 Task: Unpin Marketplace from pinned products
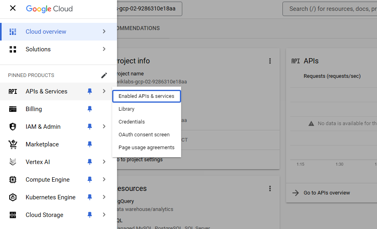pyautogui.click(x=90, y=144)
